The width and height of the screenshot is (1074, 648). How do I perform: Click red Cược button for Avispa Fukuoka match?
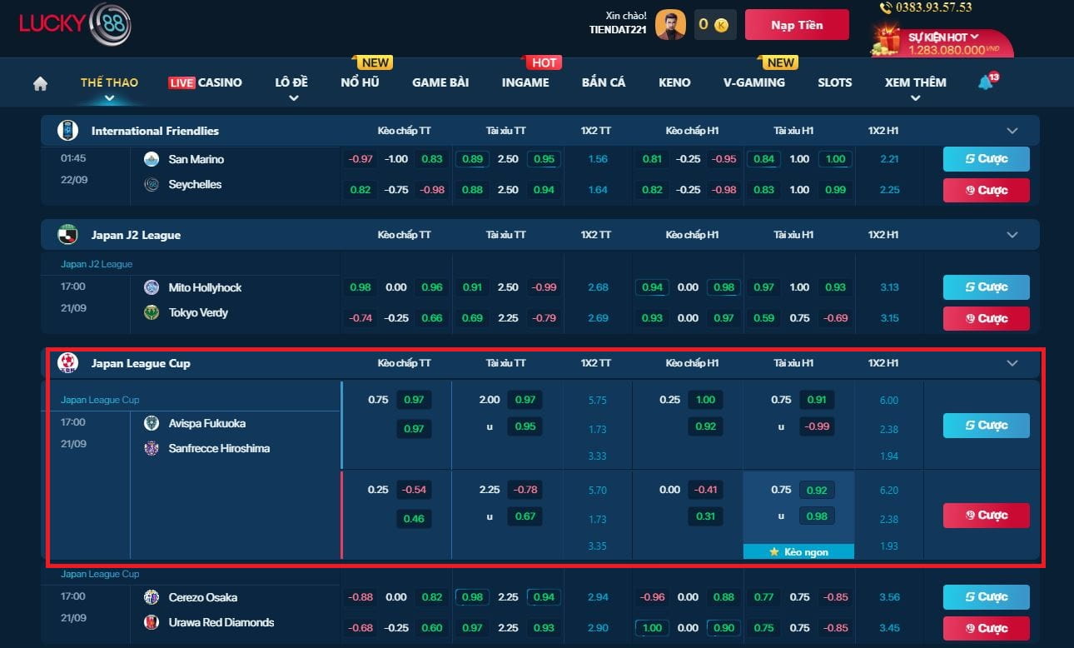click(986, 516)
